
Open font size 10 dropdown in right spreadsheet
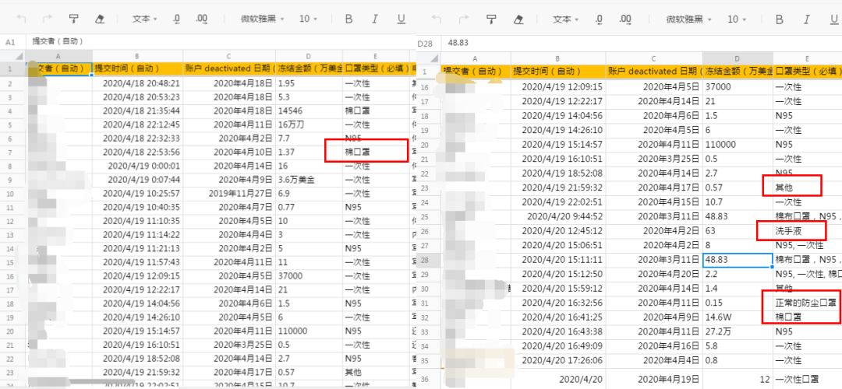pyautogui.click(x=738, y=19)
